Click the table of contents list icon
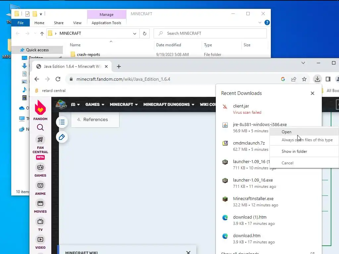This screenshot has width=339, height=254. click(62, 122)
